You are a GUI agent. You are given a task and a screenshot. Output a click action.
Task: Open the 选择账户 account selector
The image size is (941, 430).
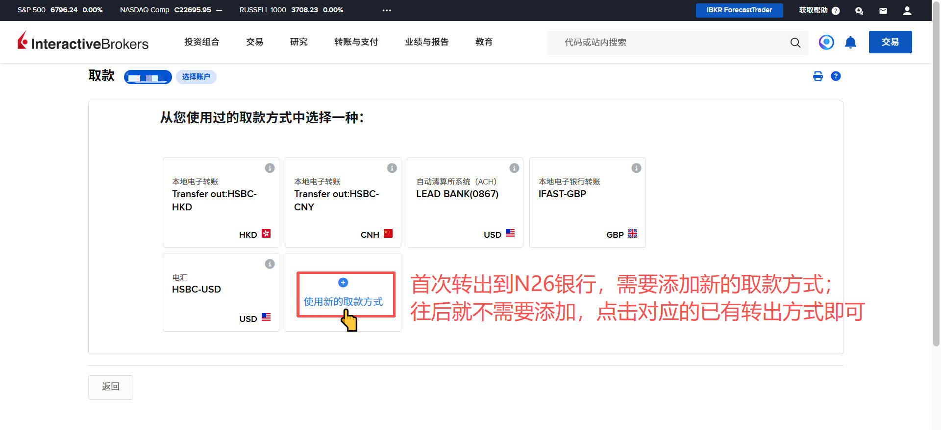tap(196, 77)
